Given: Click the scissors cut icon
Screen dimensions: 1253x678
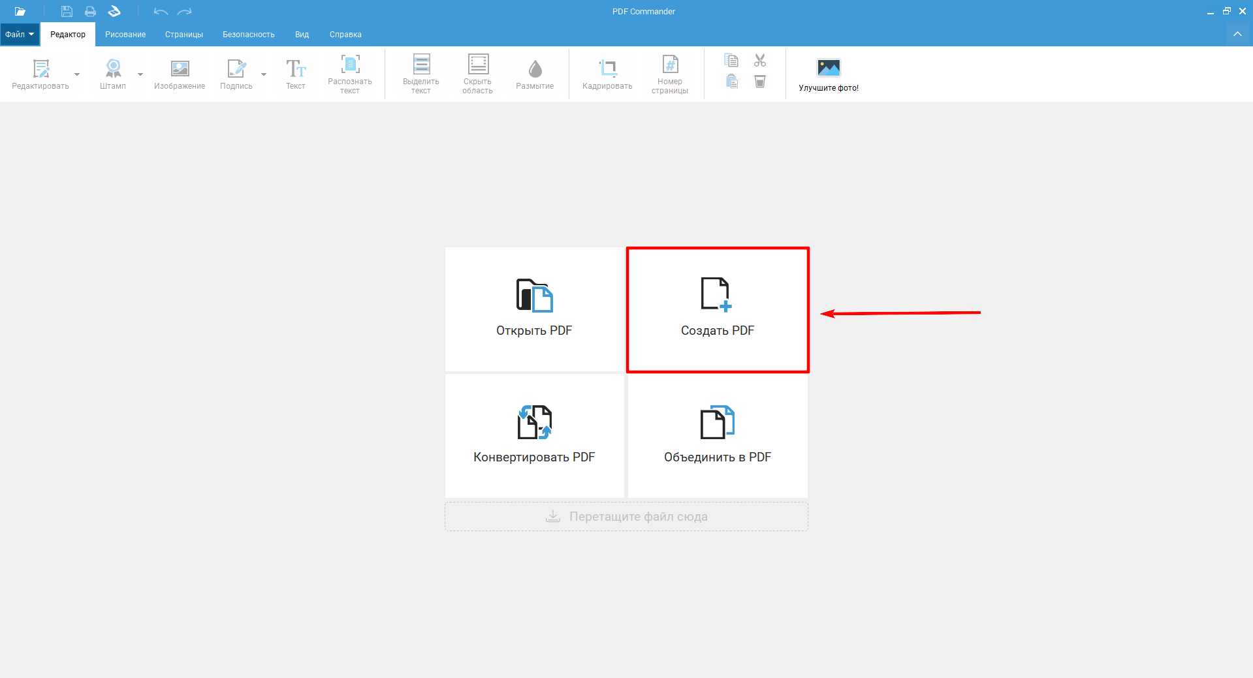Looking at the screenshot, I should [760, 61].
